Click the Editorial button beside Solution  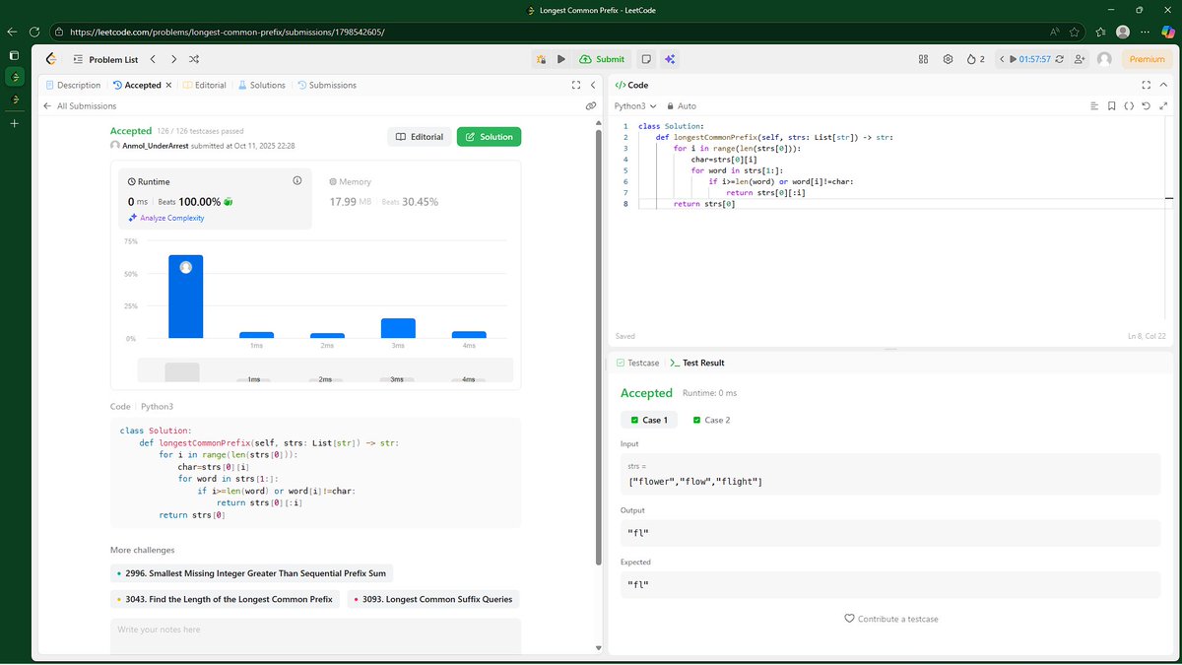(x=419, y=137)
